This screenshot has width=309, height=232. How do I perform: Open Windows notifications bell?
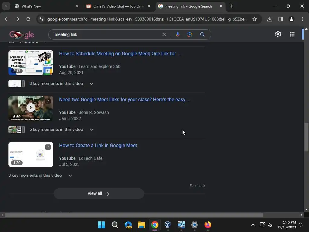pyautogui.click(x=301, y=225)
